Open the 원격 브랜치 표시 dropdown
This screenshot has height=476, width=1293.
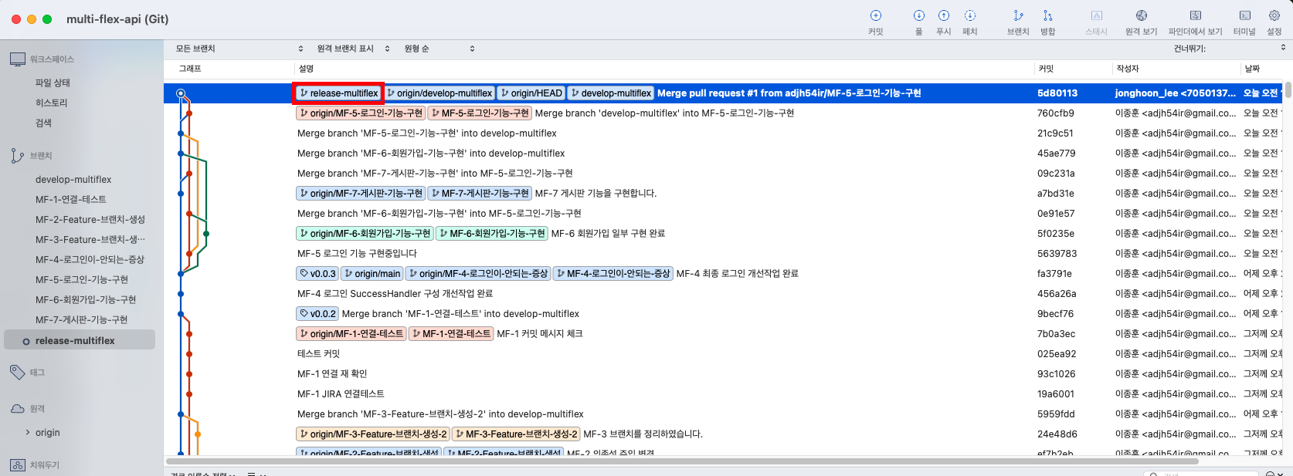click(353, 49)
